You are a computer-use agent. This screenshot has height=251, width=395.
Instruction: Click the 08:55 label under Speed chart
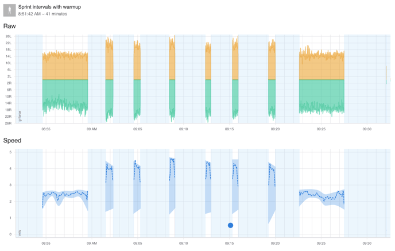click(46, 244)
